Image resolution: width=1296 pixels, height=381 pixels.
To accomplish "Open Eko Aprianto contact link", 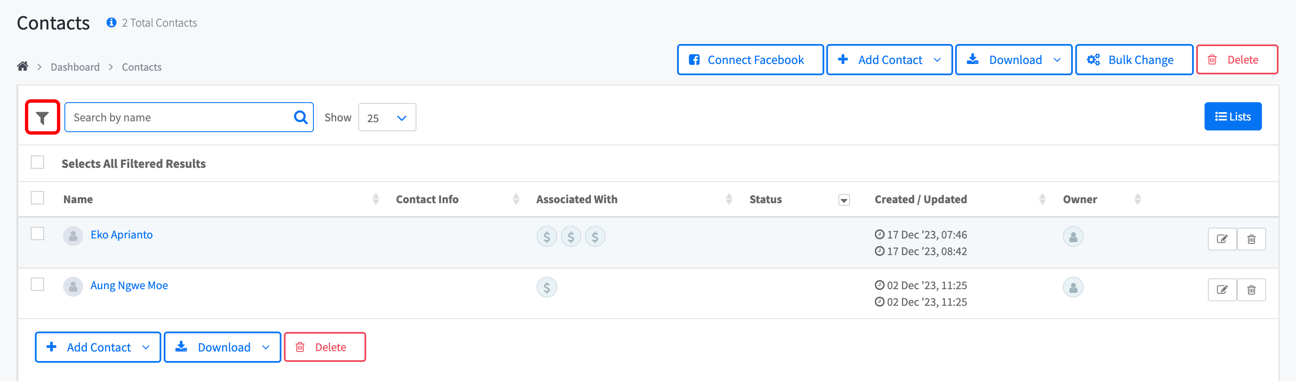I will click(121, 235).
